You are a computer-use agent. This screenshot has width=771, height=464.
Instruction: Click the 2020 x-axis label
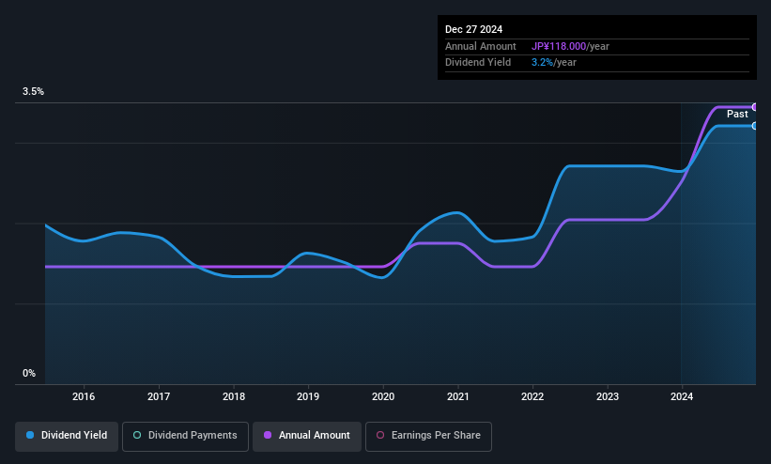[383, 396]
